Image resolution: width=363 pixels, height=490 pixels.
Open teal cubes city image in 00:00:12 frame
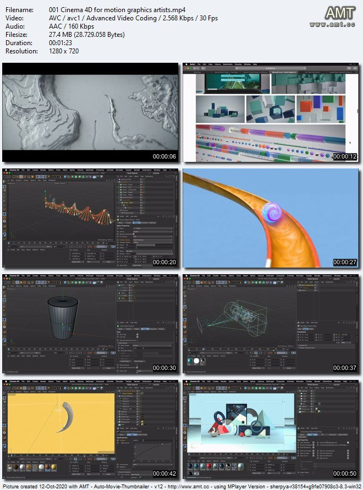(x=309, y=84)
